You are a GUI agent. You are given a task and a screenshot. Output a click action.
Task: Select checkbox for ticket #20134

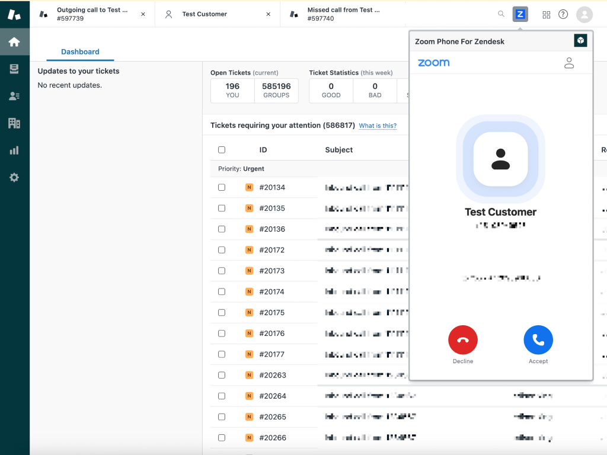click(x=222, y=187)
